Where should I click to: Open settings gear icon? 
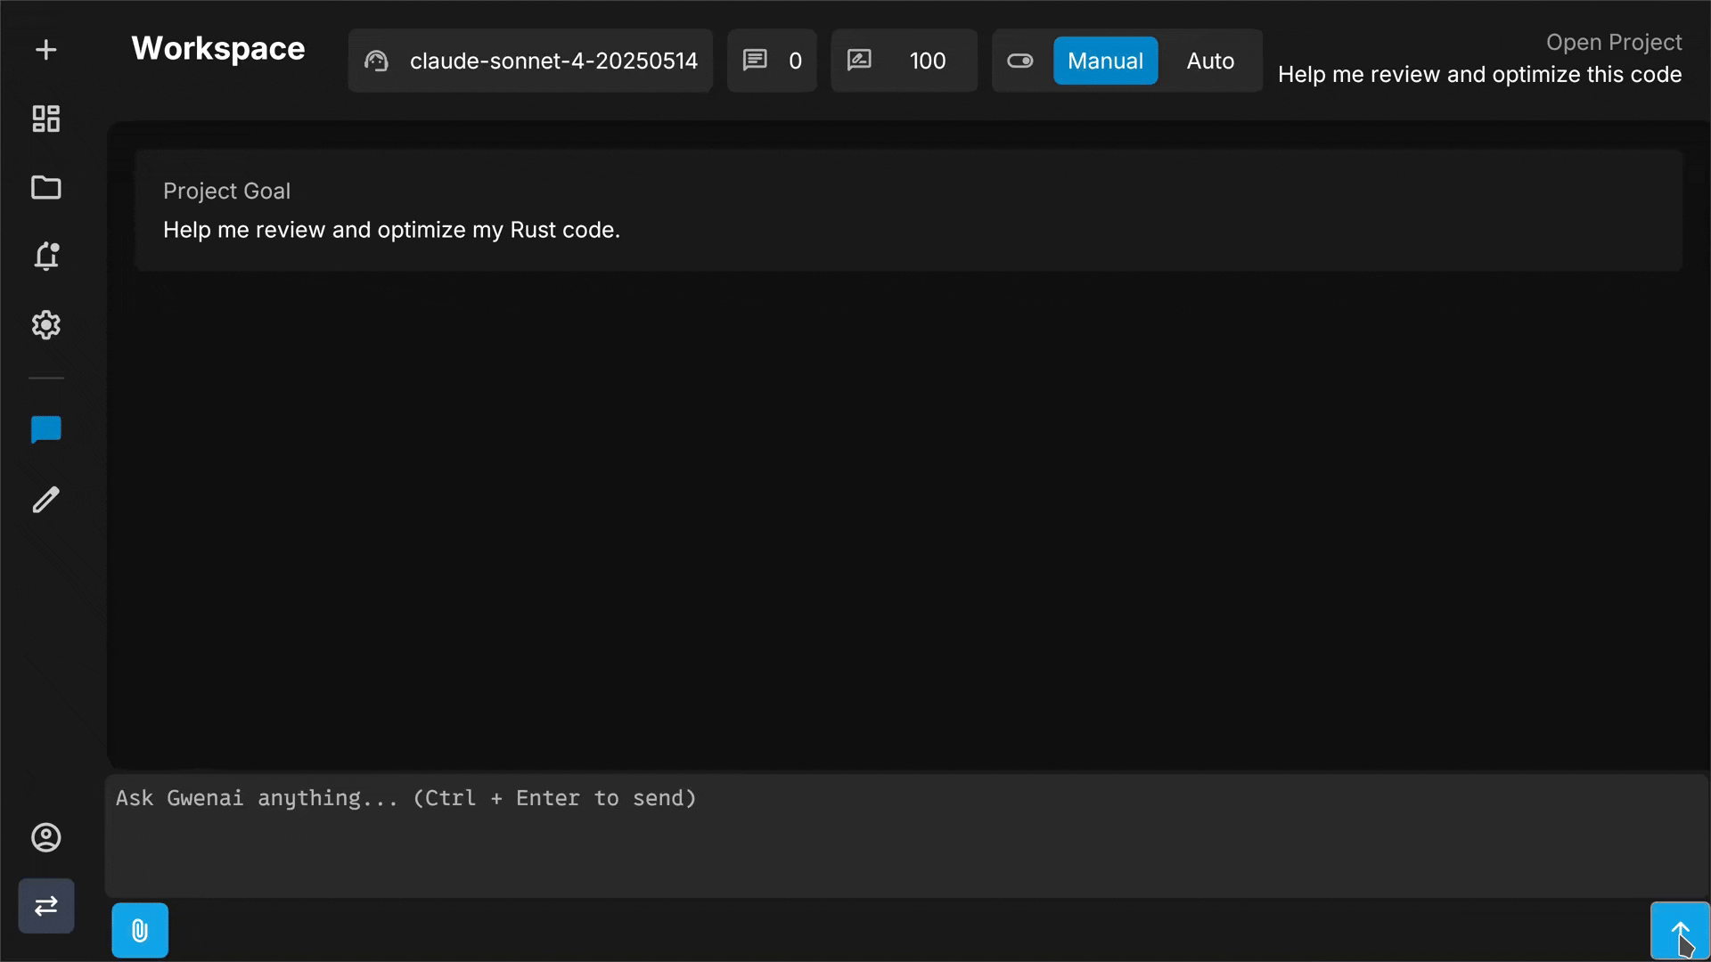point(46,325)
